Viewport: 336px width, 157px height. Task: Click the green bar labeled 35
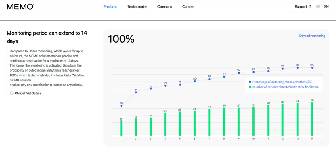click(x=312, y=119)
